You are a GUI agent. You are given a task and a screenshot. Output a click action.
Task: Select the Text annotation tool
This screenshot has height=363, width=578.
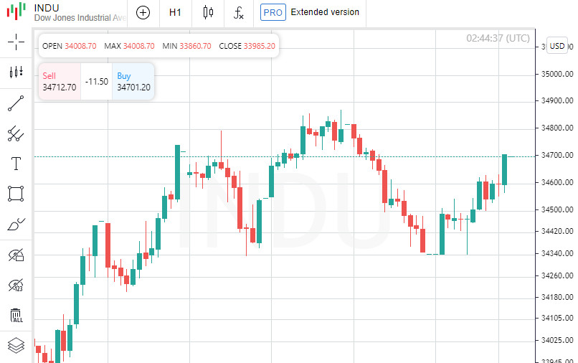16,164
